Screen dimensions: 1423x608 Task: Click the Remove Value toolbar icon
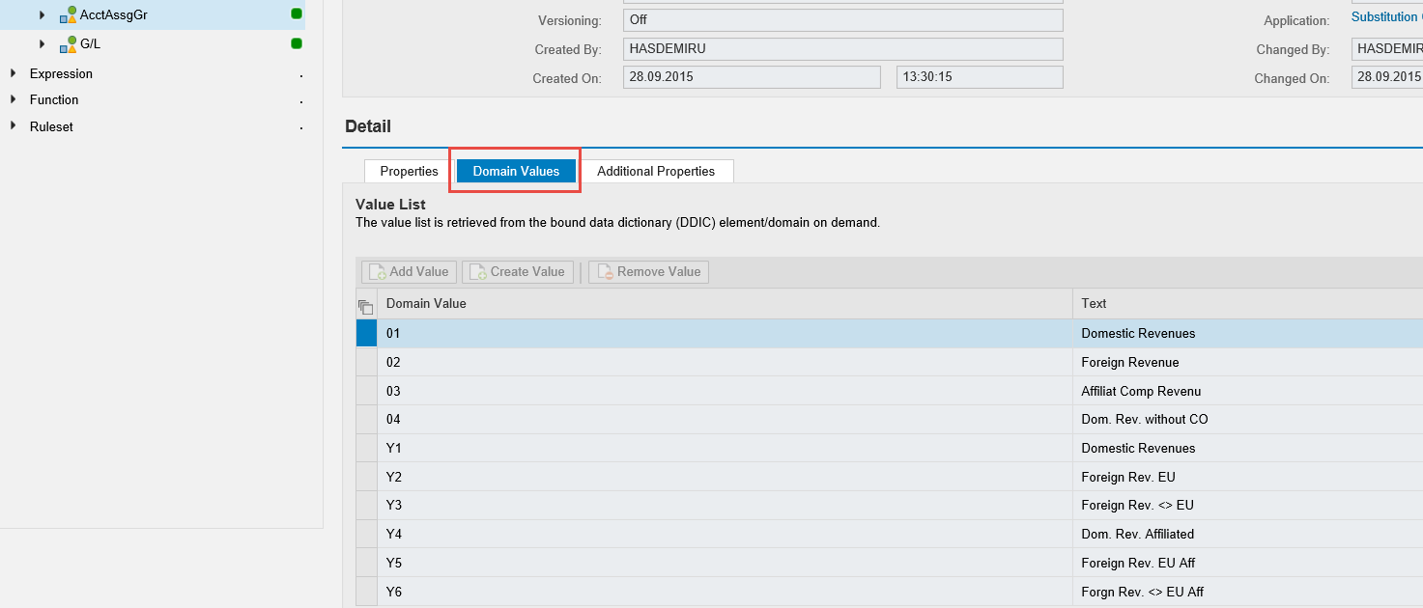603,272
